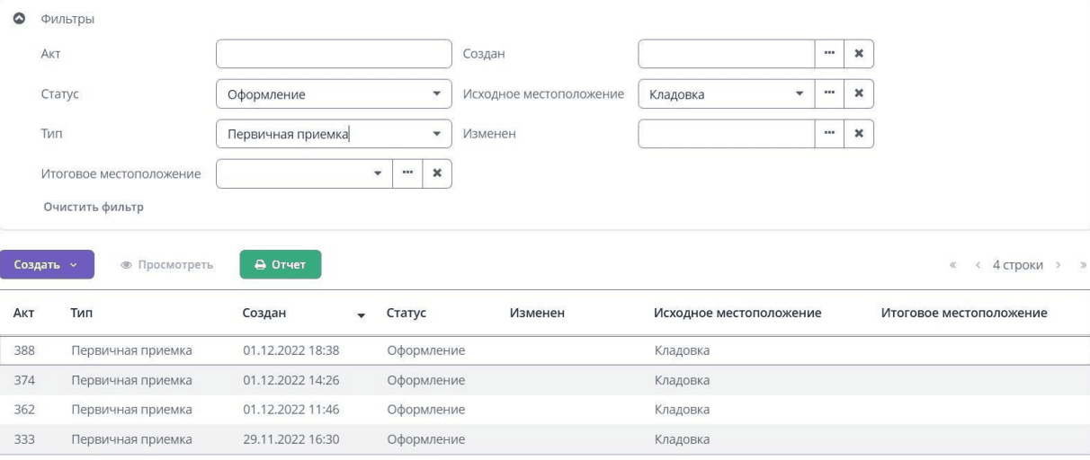Open the Итоговое местоположение dropdown arrow
Screen dimensions: 1090x460
click(x=378, y=173)
